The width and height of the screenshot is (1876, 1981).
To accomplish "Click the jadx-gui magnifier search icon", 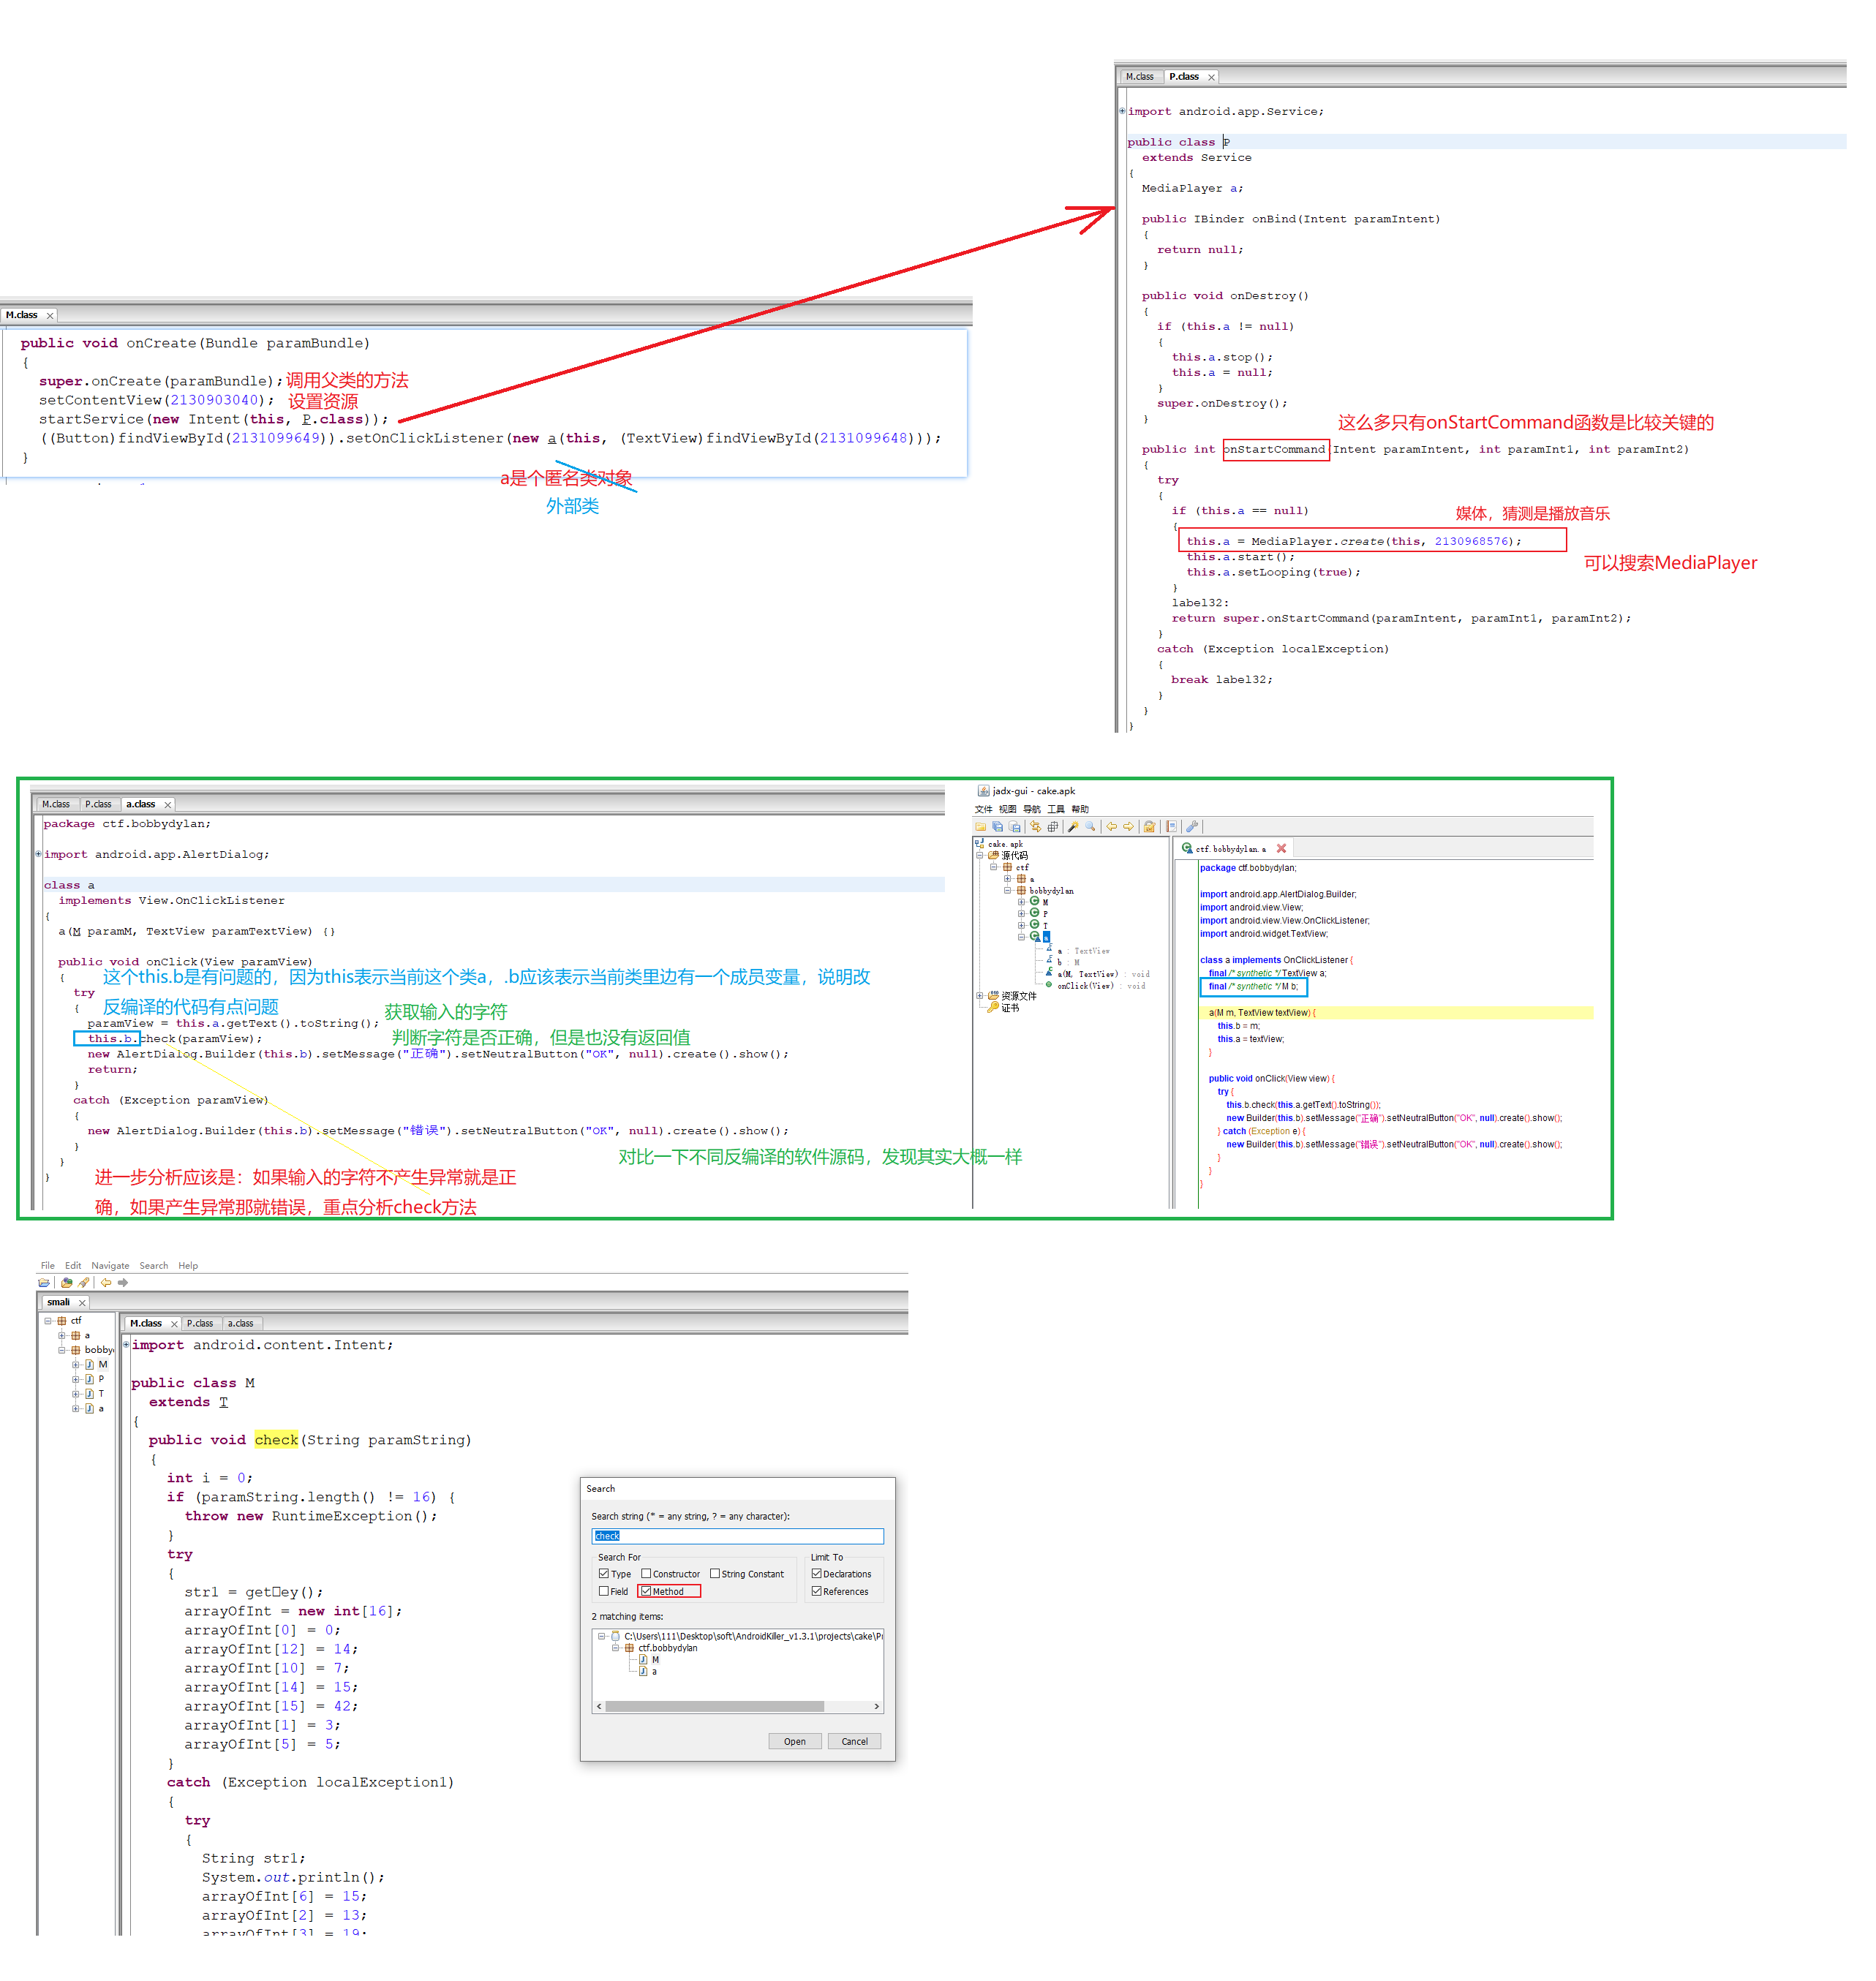I will [1090, 827].
